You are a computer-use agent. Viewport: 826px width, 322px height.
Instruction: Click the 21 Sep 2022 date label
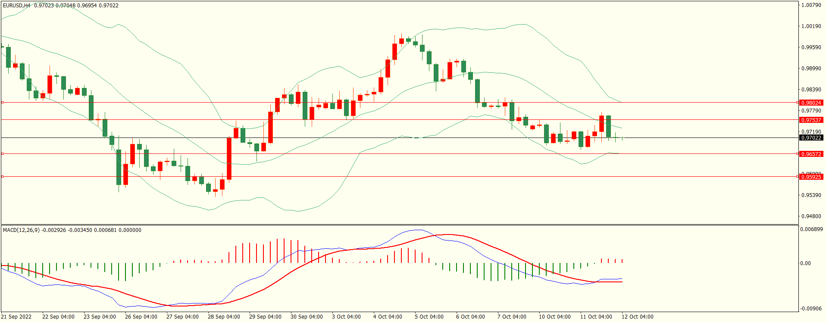coord(16,317)
